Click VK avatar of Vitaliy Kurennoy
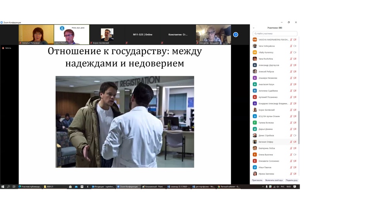This screenshot has width=387, height=206. tap(255, 53)
